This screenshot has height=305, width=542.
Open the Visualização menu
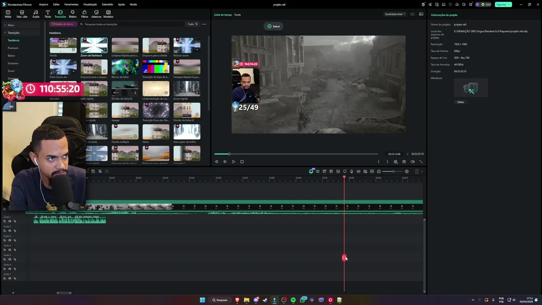pyautogui.click(x=90, y=4)
